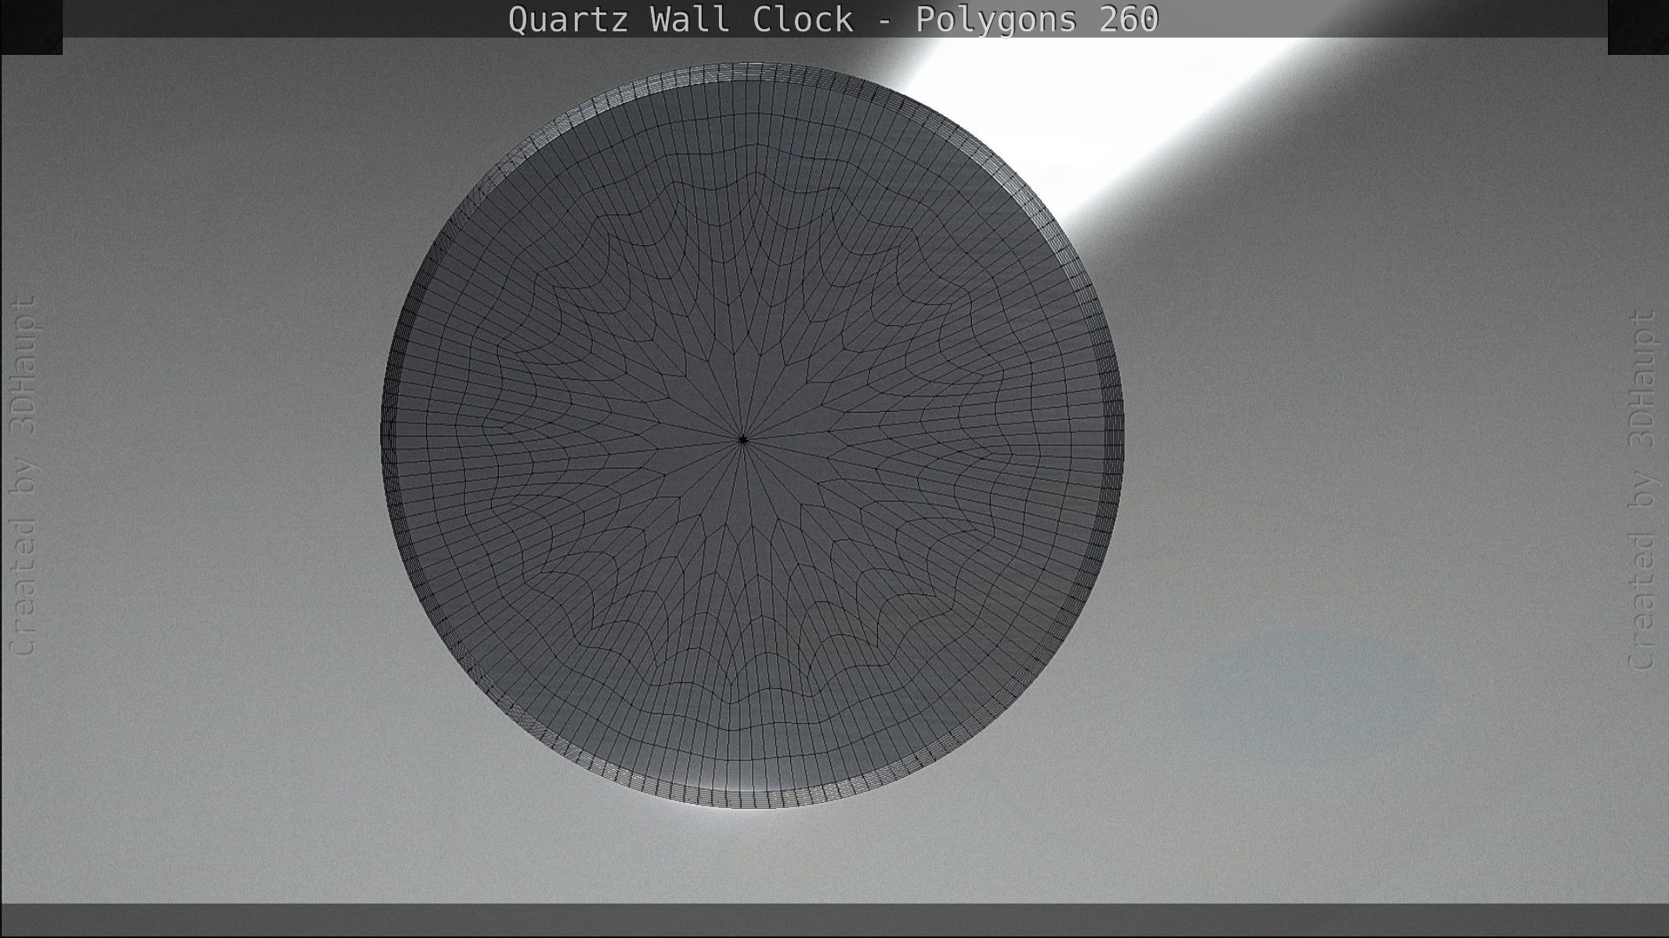Screen dimensions: 1669x938
Task: Click the dash between title and Polygons text
Action: [883, 21]
